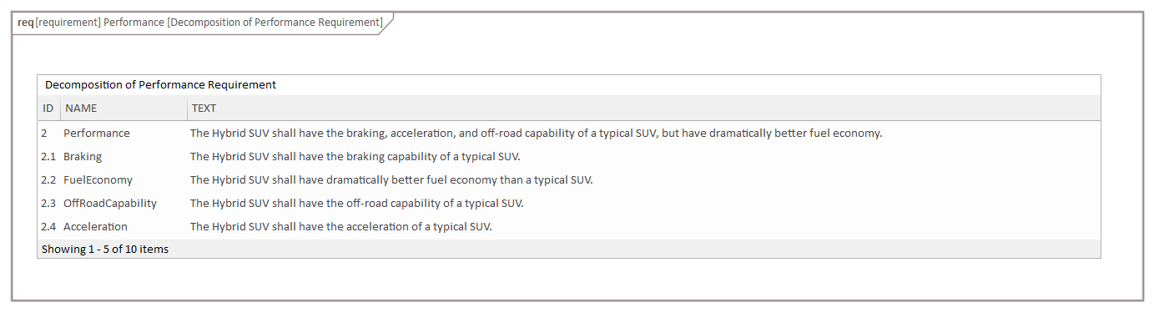Click ID 2 cell of Performance row
The image size is (1159, 313).
point(44,133)
